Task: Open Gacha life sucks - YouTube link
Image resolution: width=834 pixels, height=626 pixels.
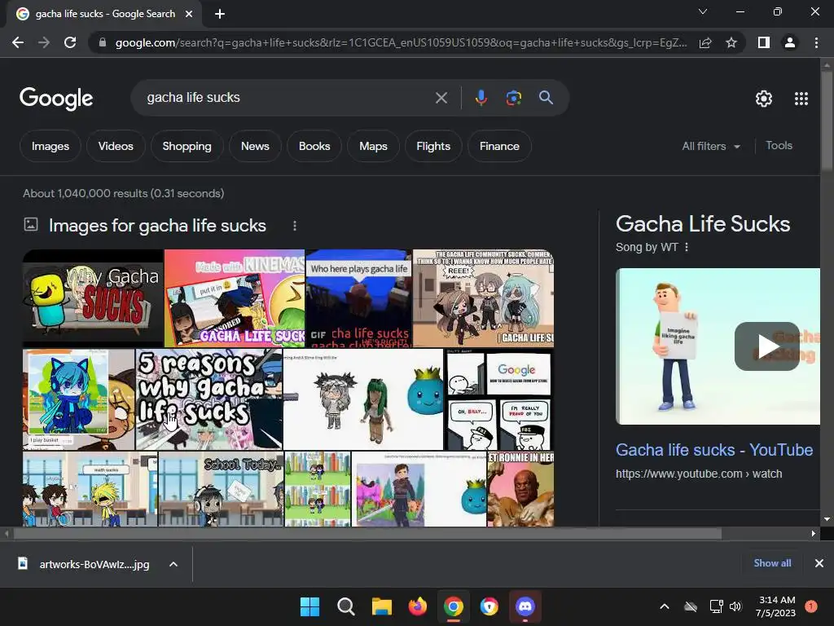Action: click(x=714, y=450)
